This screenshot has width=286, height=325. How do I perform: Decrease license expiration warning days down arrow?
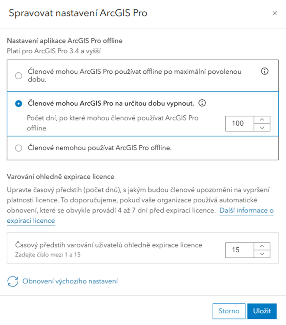click(262, 254)
